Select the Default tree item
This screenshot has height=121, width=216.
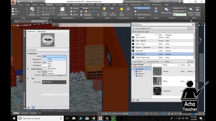(140, 69)
